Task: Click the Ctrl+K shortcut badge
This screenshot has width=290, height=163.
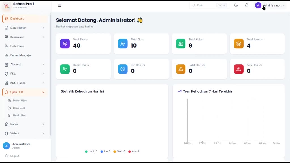Action: click(221, 5)
